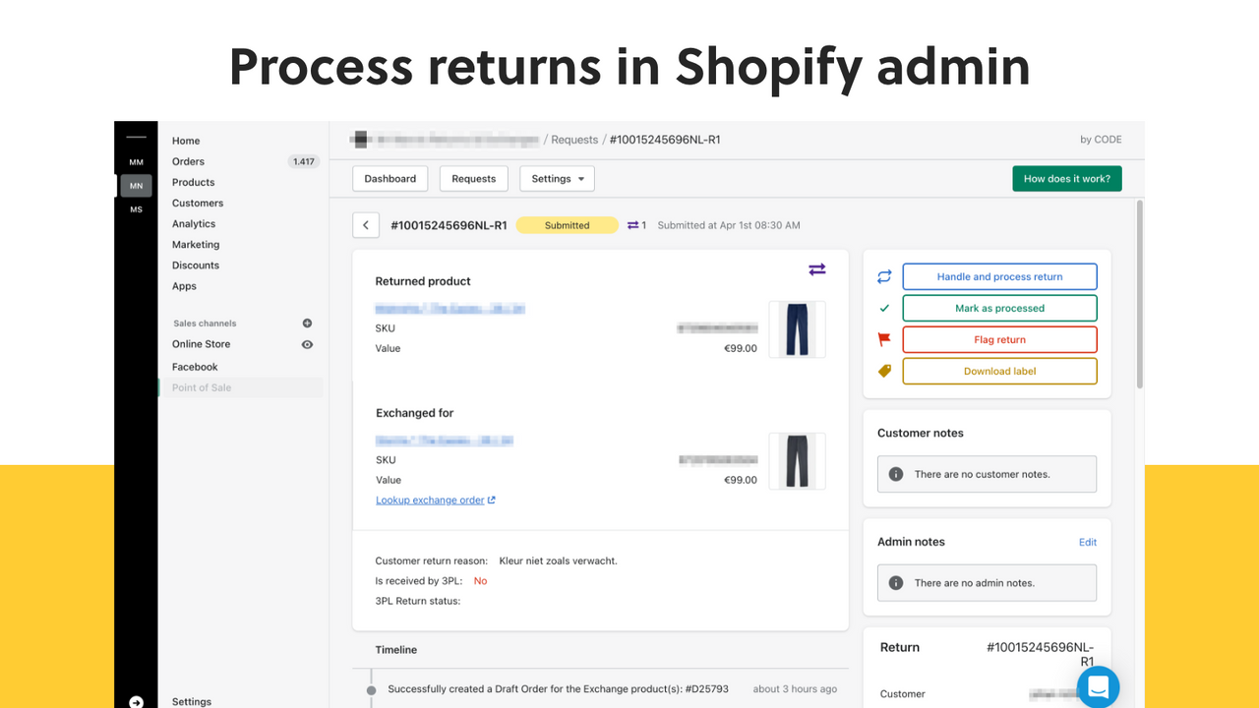Click the arrow icon at sidebar bottom
Image resolution: width=1259 pixels, height=708 pixels.
click(137, 701)
